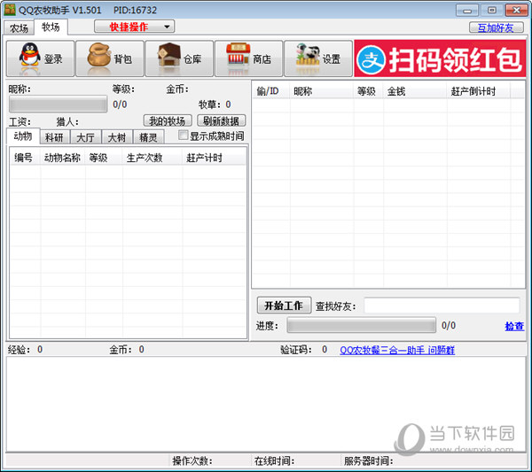Click the 查找好友 input field

pos(442,306)
